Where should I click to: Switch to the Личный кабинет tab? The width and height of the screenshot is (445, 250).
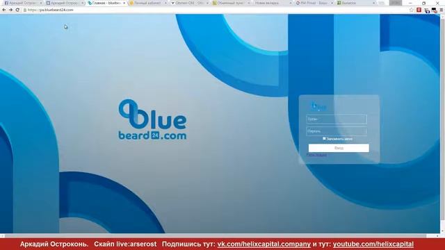click(x=147, y=3)
